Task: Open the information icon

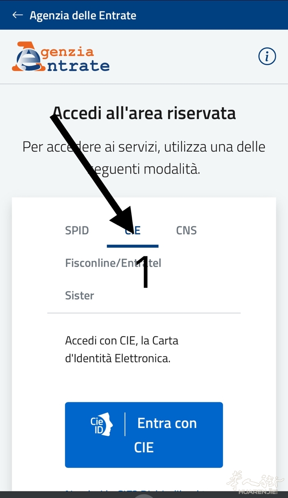Action: (x=267, y=56)
